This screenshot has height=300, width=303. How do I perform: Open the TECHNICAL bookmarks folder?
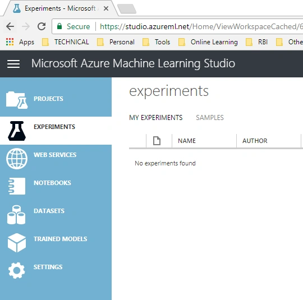click(66, 42)
